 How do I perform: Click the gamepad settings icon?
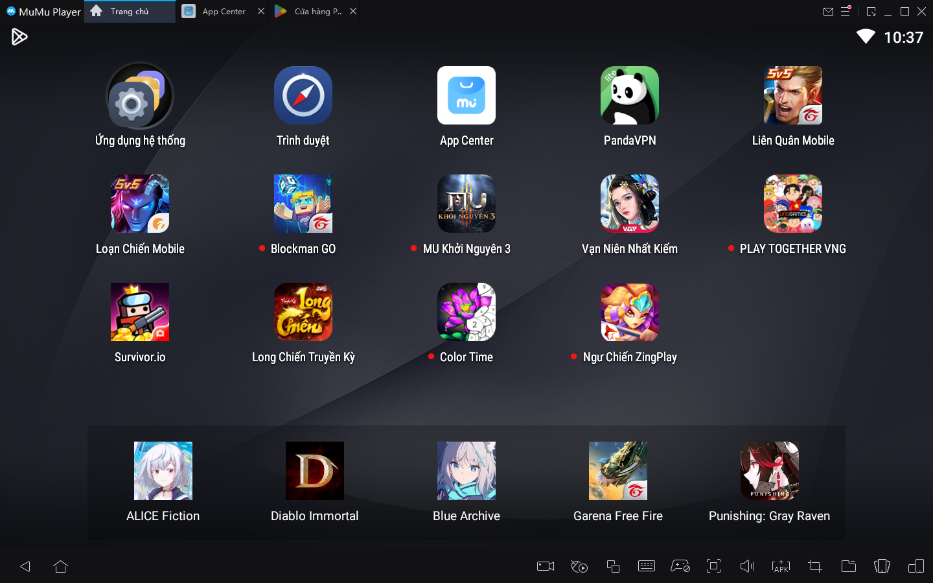pos(680,566)
